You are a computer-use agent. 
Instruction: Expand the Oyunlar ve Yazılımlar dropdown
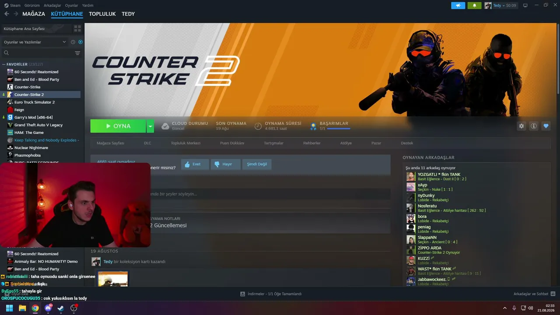pos(35,42)
